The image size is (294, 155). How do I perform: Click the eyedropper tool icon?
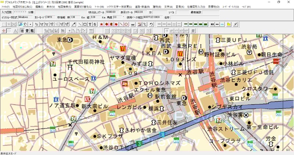(73, 24)
